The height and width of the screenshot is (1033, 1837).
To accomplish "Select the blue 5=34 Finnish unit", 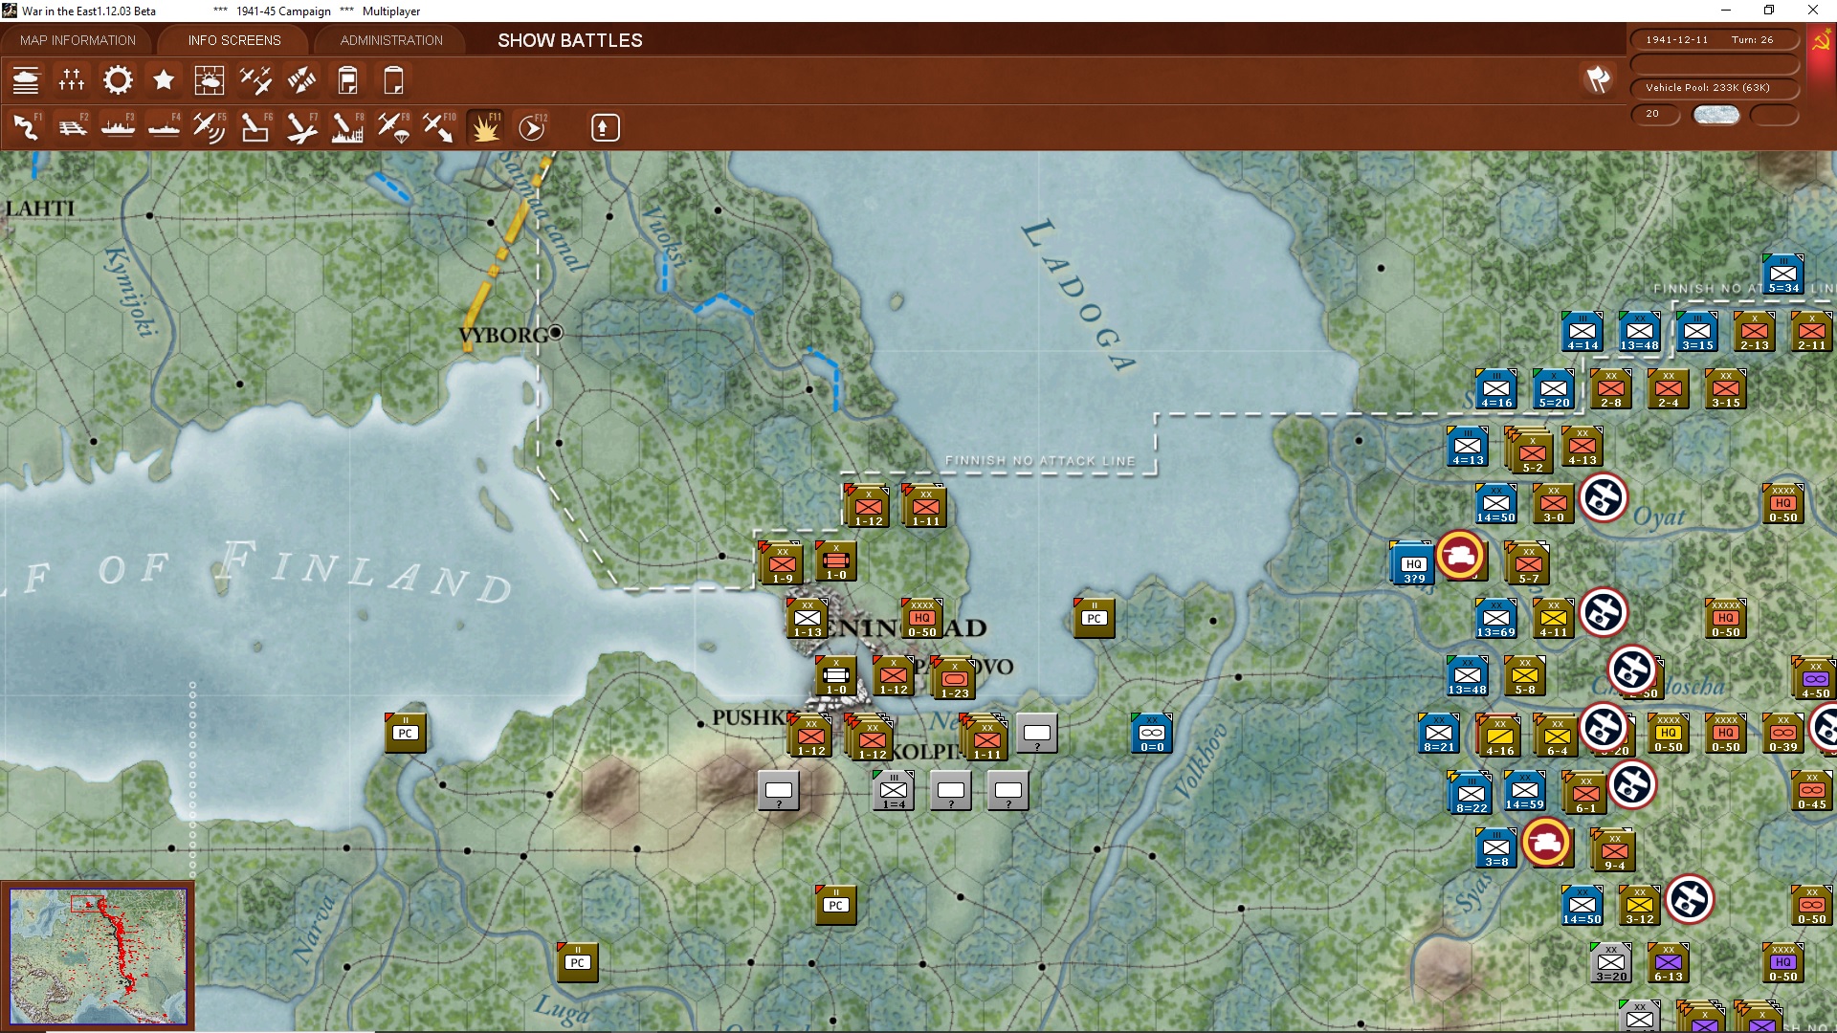I will [x=1783, y=275].
